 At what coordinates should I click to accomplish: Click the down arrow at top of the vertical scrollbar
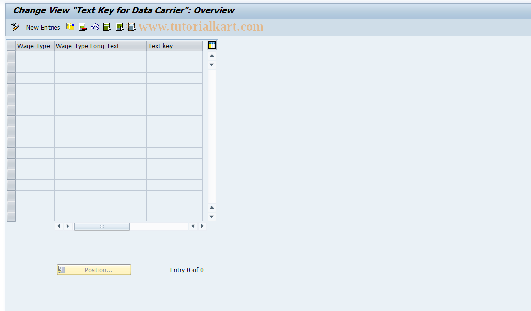(x=212, y=65)
